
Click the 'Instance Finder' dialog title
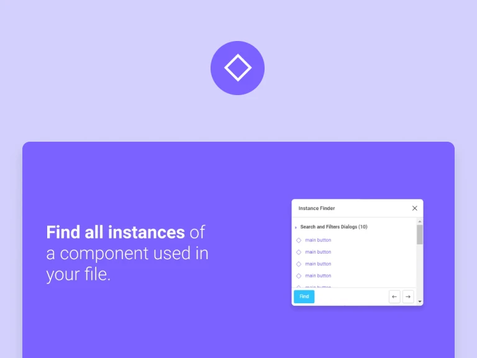pos(317,208)
